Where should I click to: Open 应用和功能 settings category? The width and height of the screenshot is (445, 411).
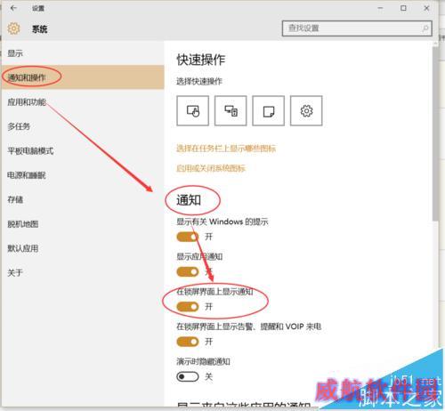tap(27, 102)
